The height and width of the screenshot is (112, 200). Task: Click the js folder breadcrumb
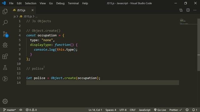tap(15, 16)
